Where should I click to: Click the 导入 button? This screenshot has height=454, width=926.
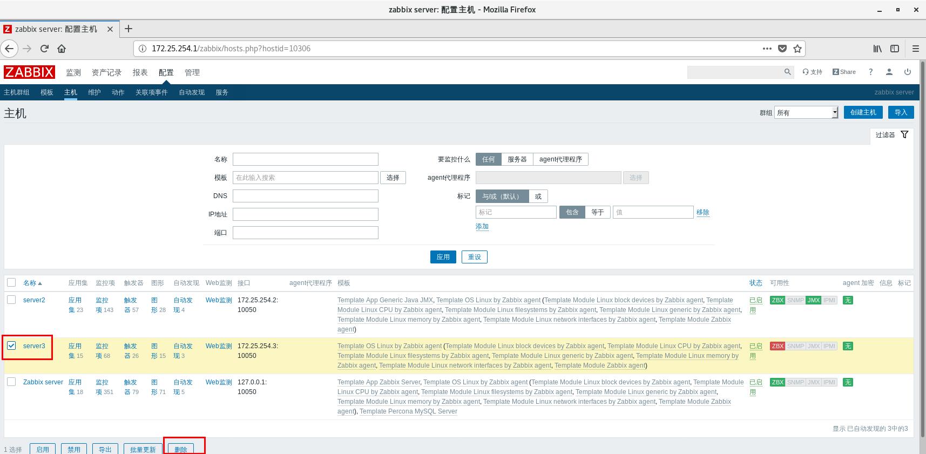[x=901, y=112]
